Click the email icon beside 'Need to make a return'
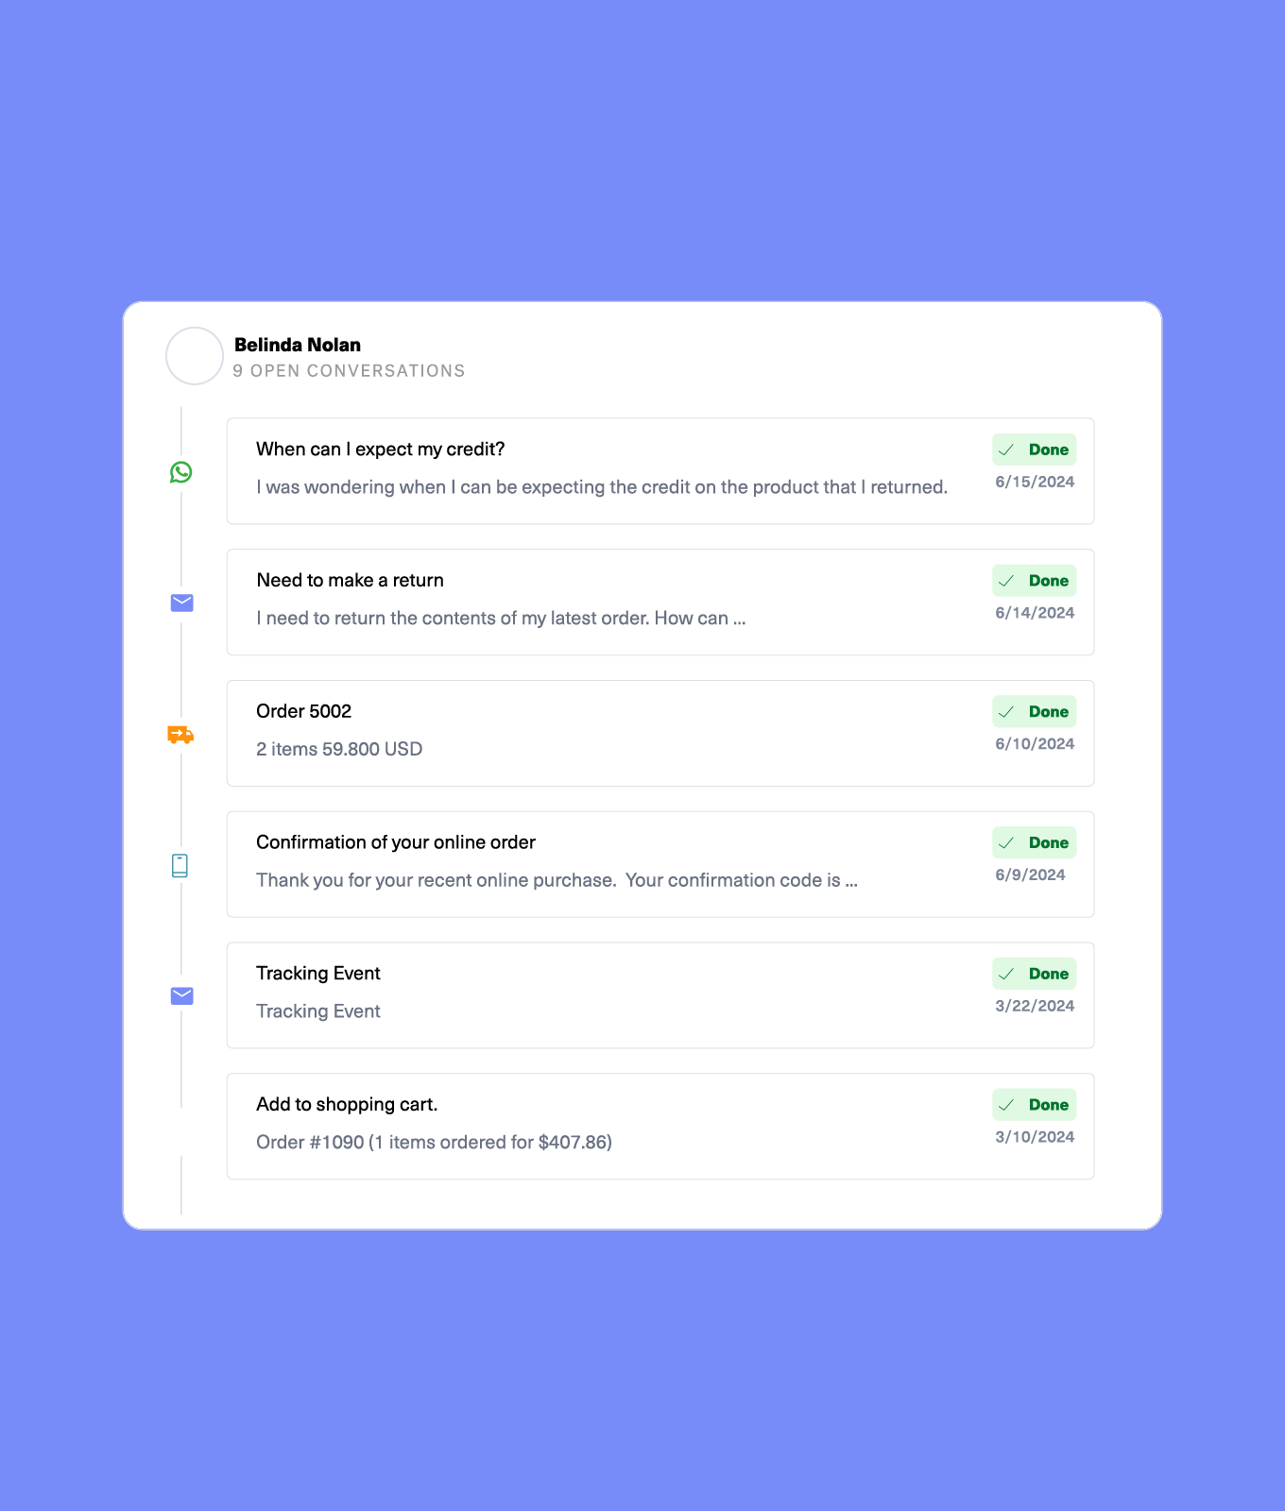The height and width of the screenshot is (1511, 1285). [x=182, y=603]
